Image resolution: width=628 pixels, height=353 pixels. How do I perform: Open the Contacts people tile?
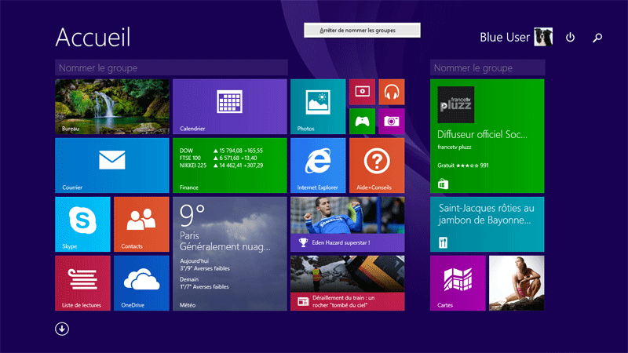pyautogui.click(x=141, y=224)
